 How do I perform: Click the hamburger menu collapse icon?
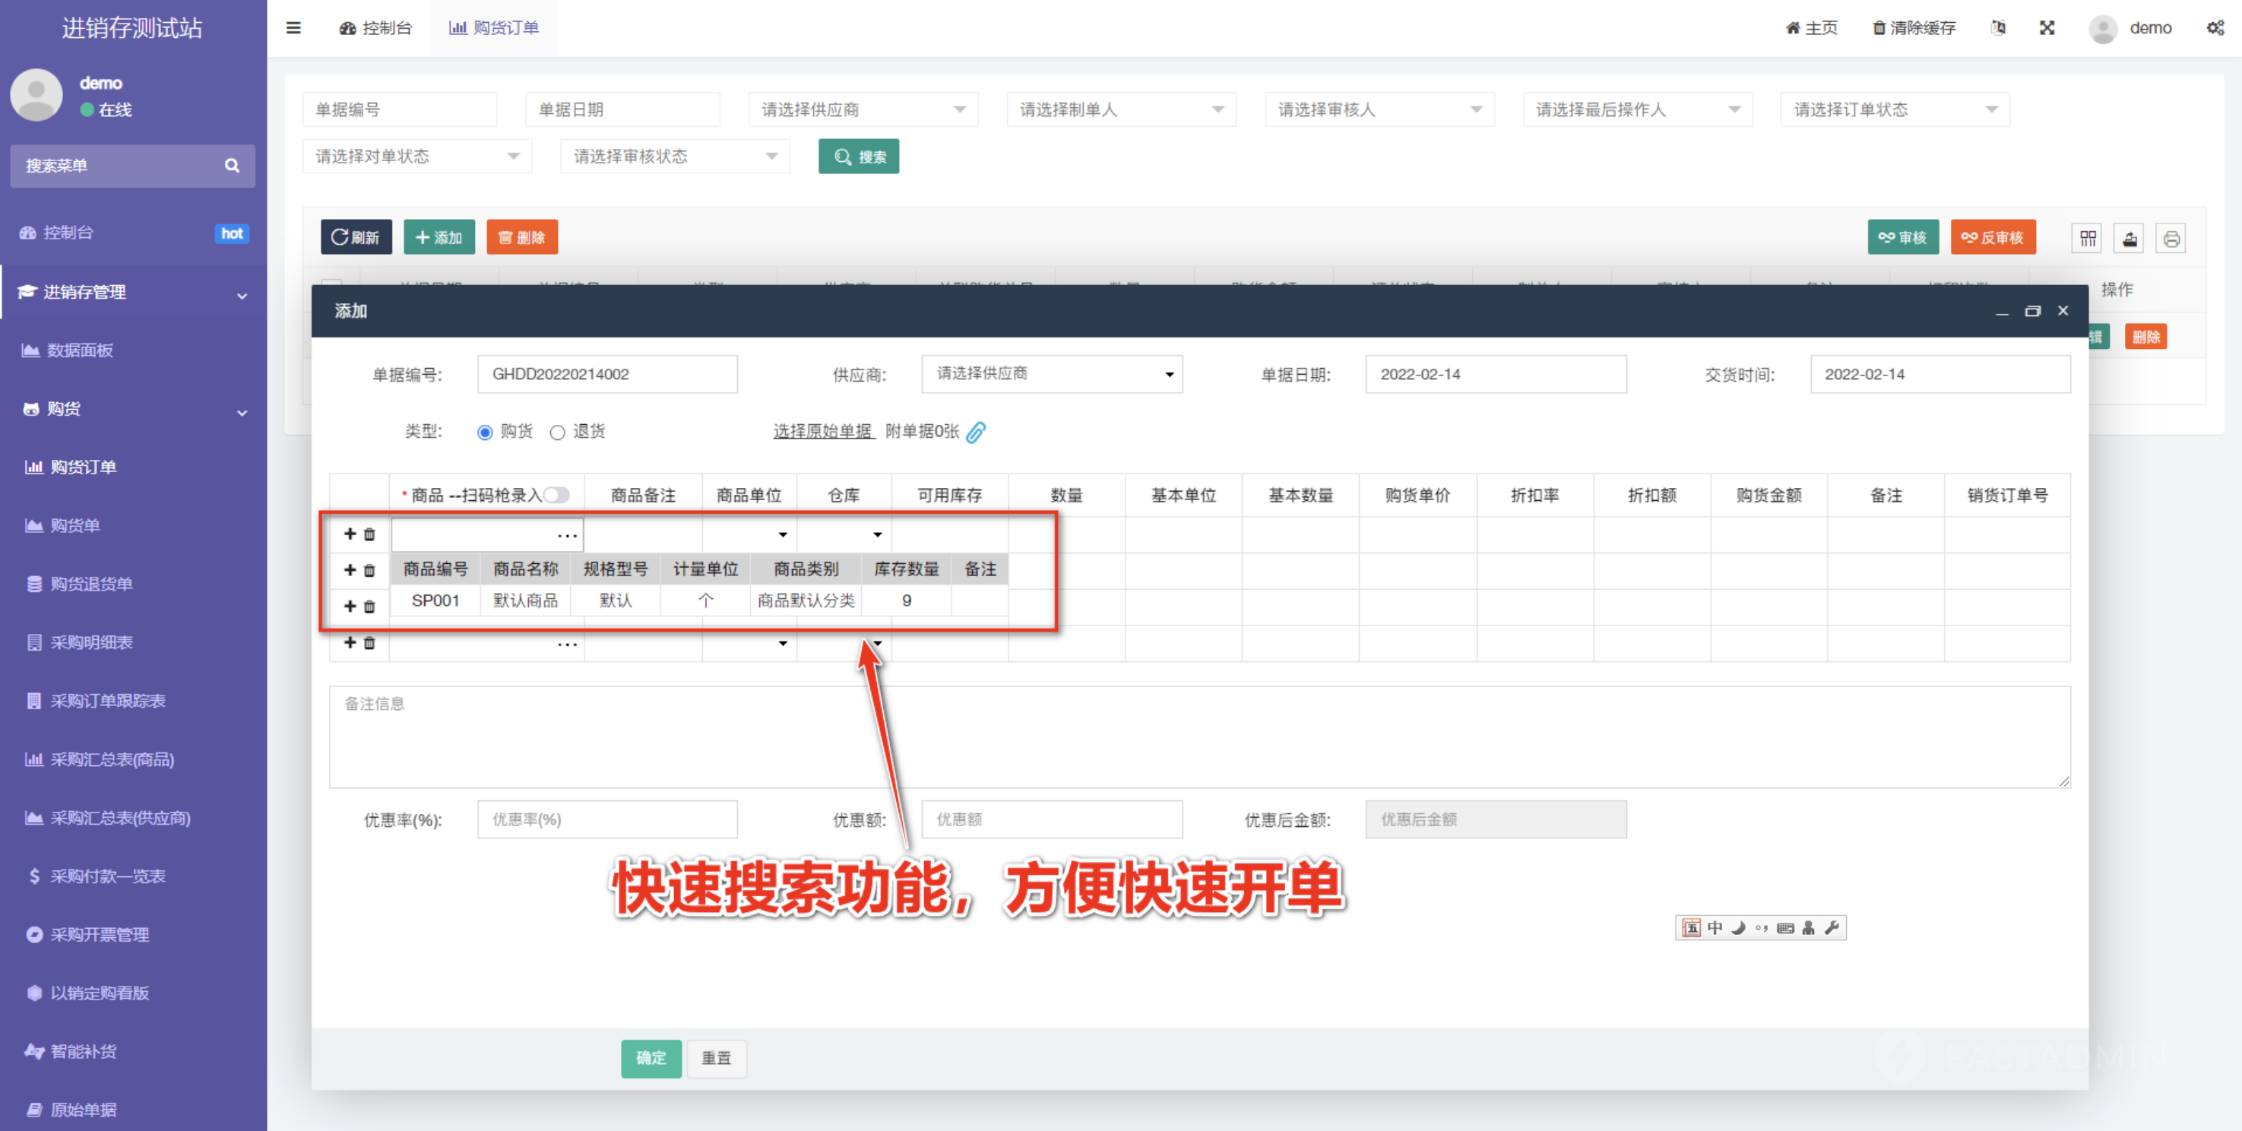(293, 28)
